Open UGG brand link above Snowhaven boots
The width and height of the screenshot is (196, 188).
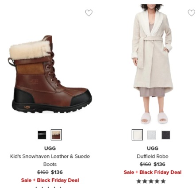point(50,148)
